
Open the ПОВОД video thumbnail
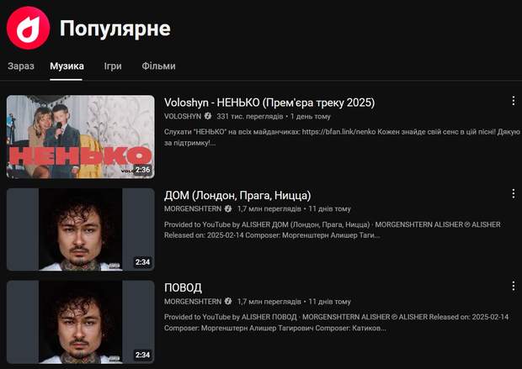(81, 322)
